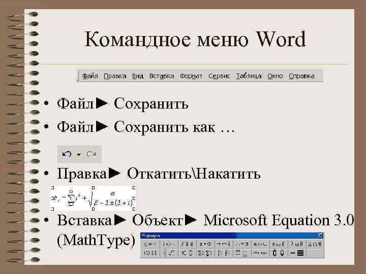Open the Underbar and overbar templates palette

[242, 253]
